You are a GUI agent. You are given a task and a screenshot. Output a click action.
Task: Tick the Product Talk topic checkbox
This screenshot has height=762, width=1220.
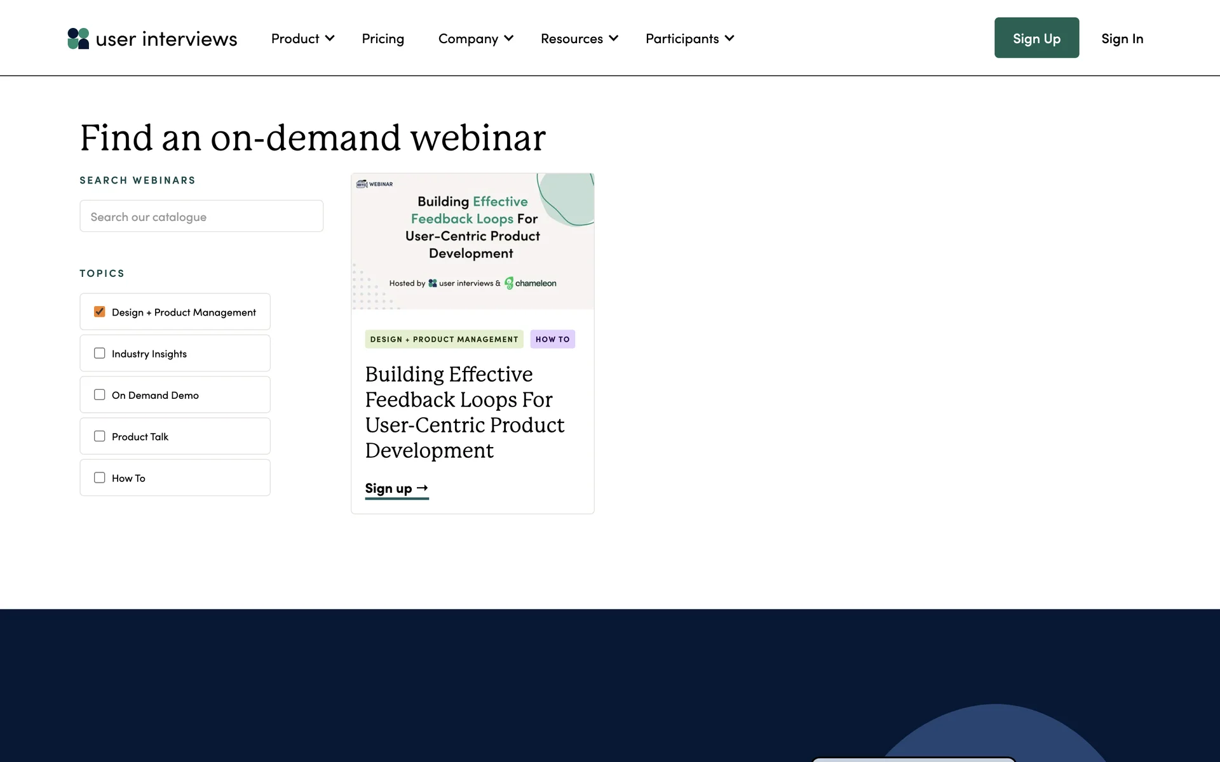pos(100,436)
